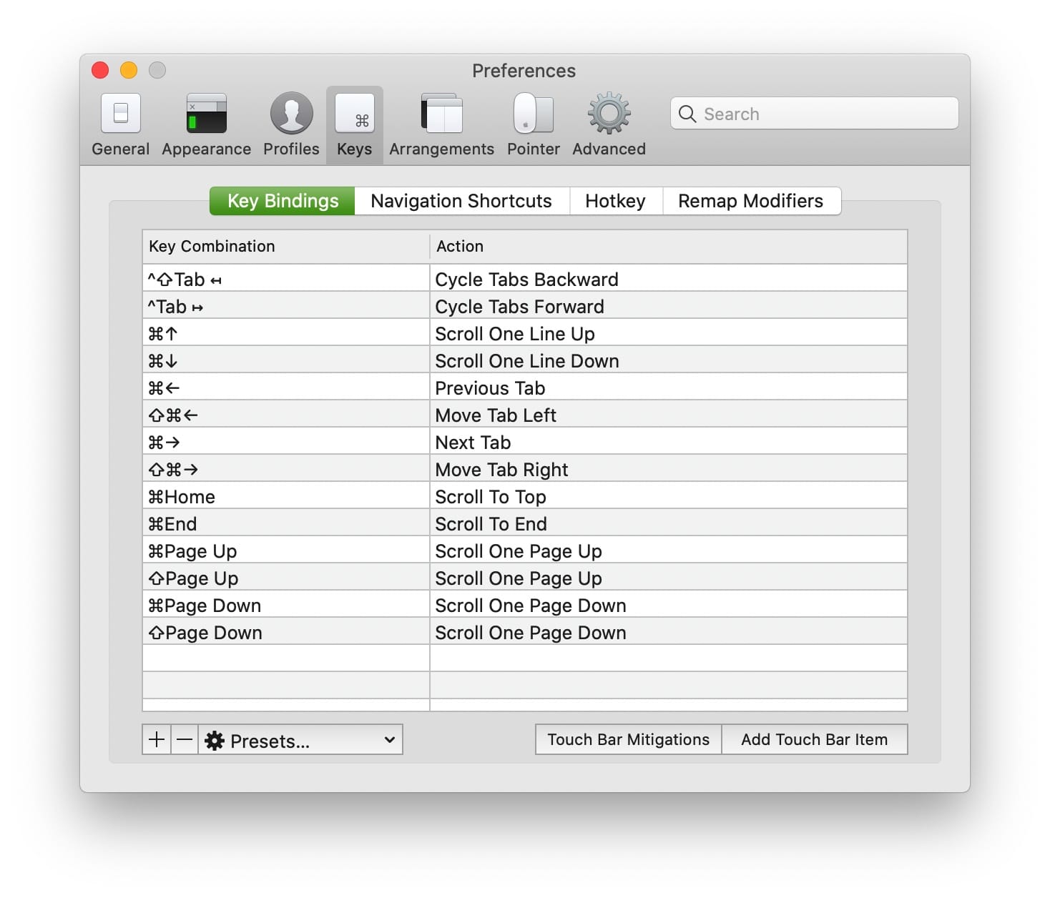Click the minus button to remove binding
Image resolution: width=1050 pixels, height=898 pixels.
pyautogui.click(x=185, y=739)
